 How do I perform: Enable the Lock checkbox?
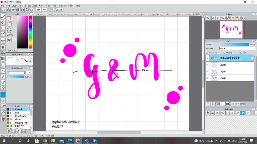241,53
